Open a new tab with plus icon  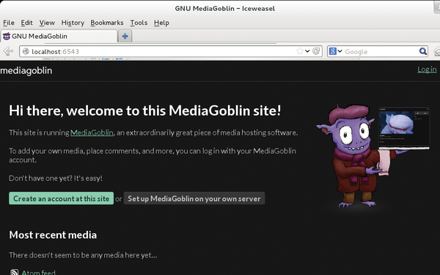click(x=125, y=36)
